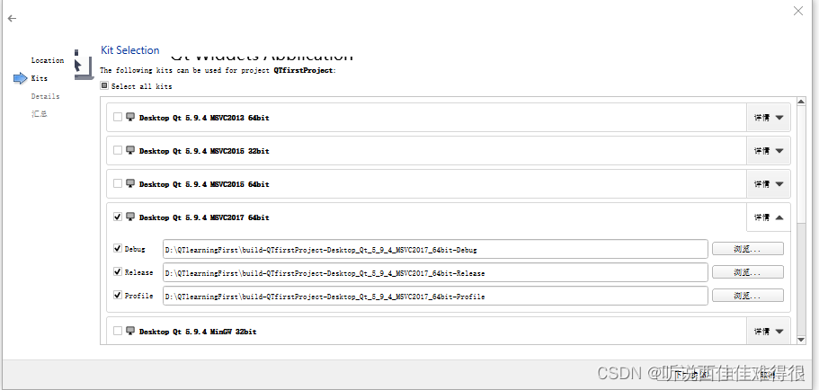
Task: Uncheck the Profile build configuration
Action: [x=118, y=295]
